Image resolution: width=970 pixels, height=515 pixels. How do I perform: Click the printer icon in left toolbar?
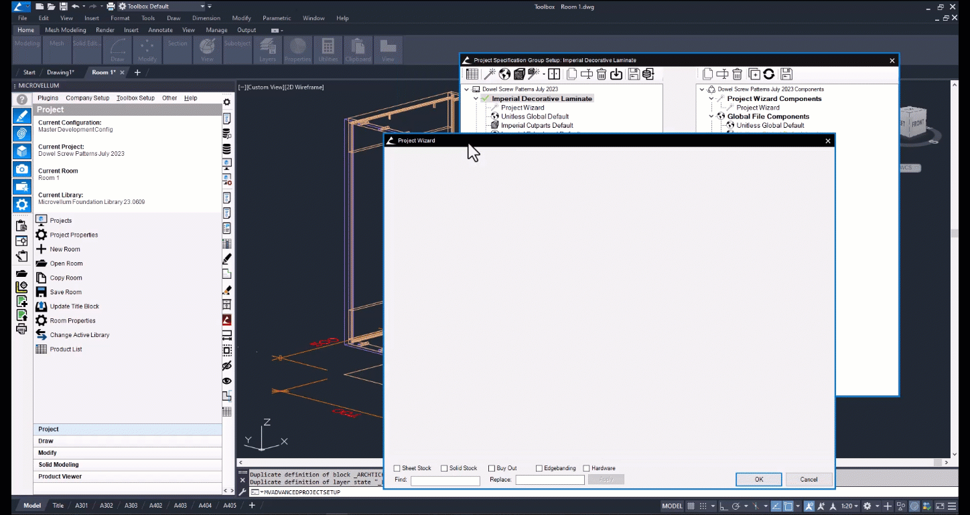22,328
